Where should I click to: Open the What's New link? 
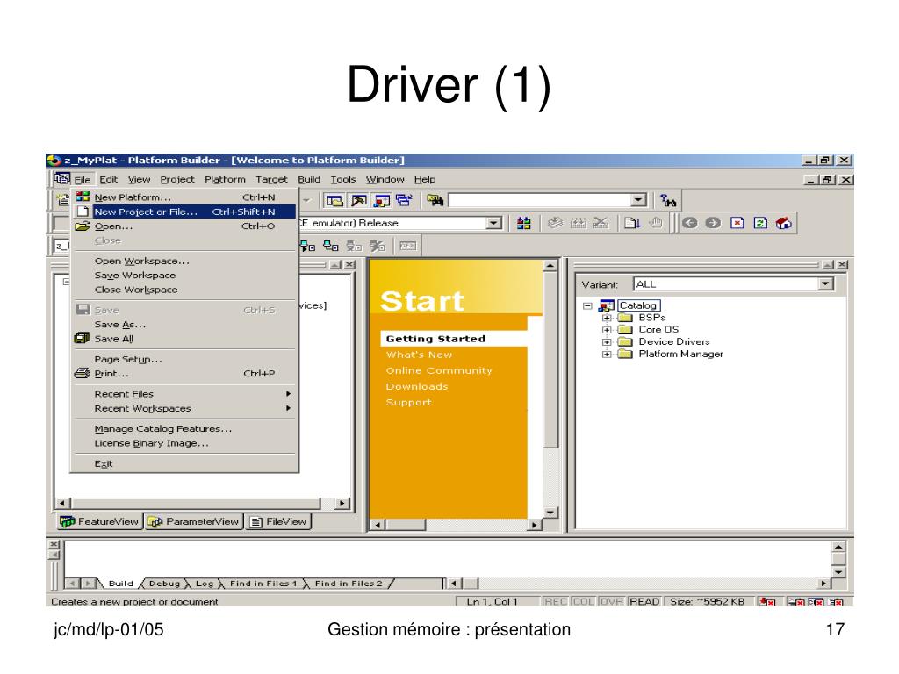419,355
